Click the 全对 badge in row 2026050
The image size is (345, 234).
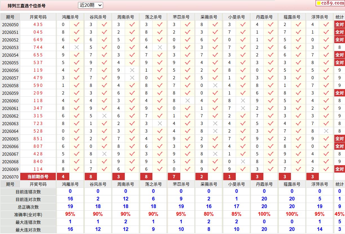click(339, 25)
